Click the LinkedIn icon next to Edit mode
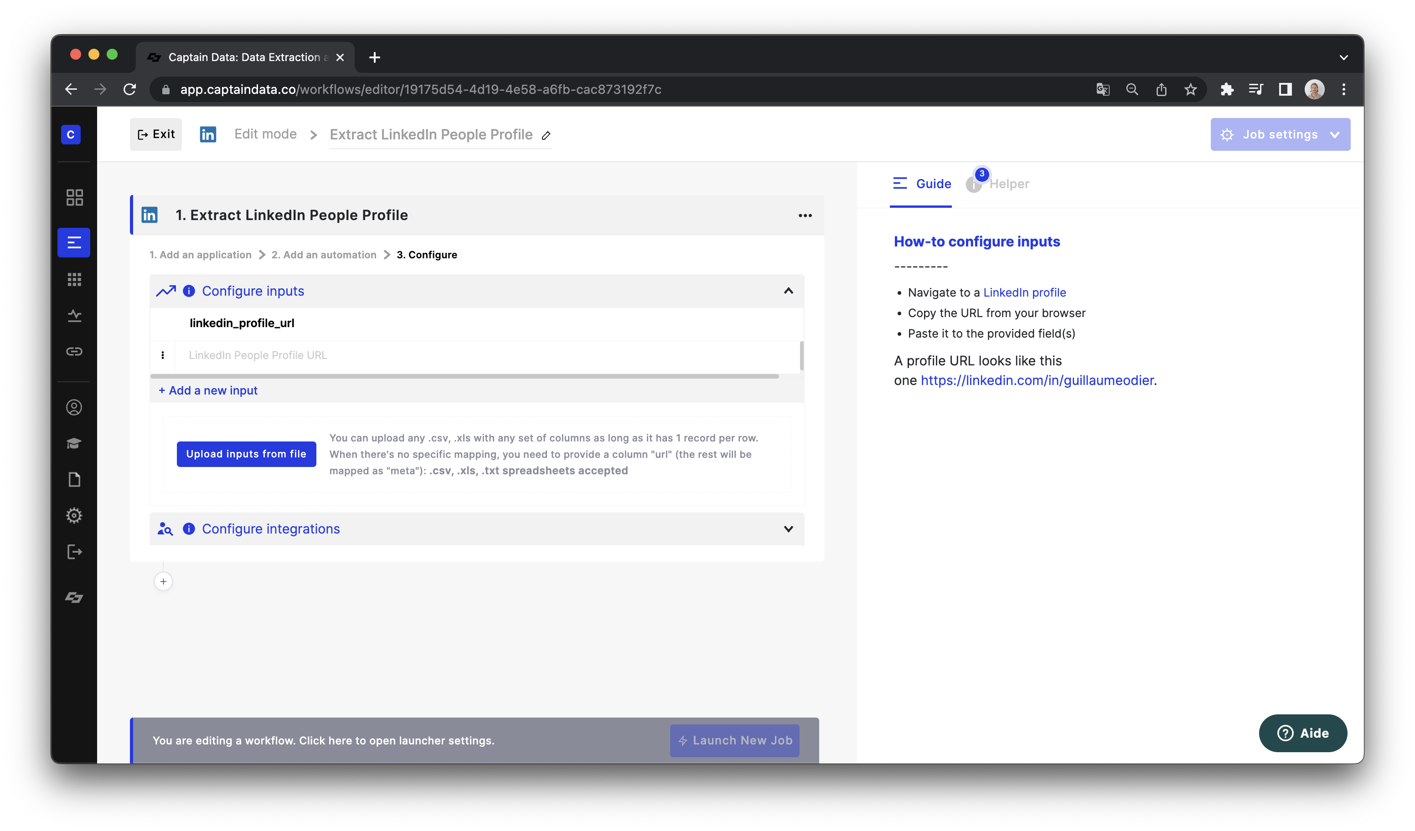 (x=208, y=135)
